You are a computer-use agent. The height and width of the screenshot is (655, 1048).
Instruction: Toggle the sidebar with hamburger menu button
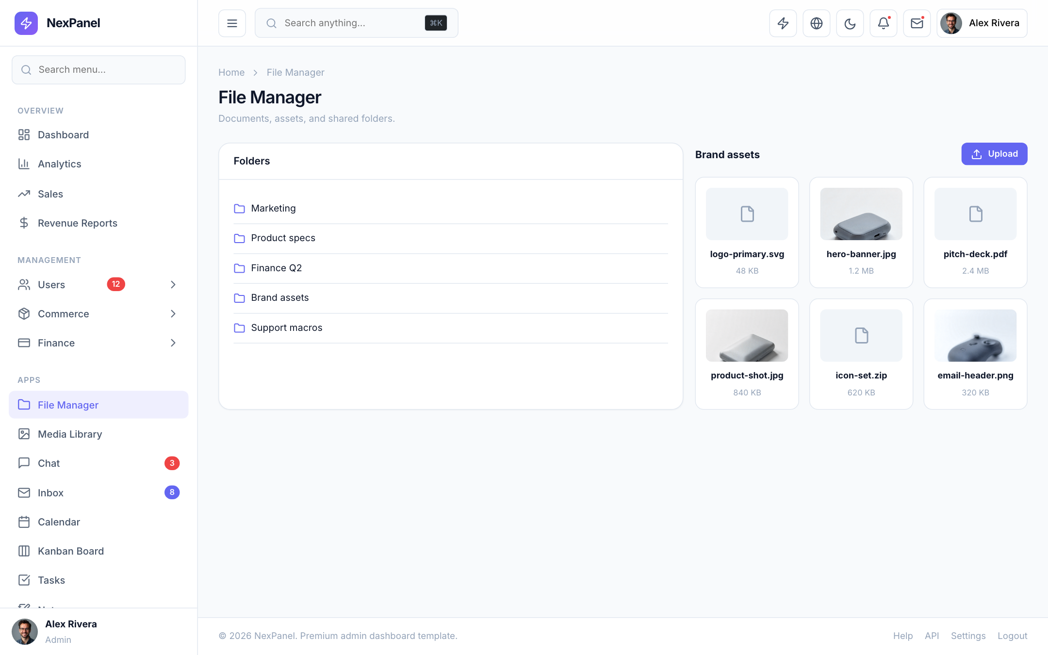coord(232,23)
